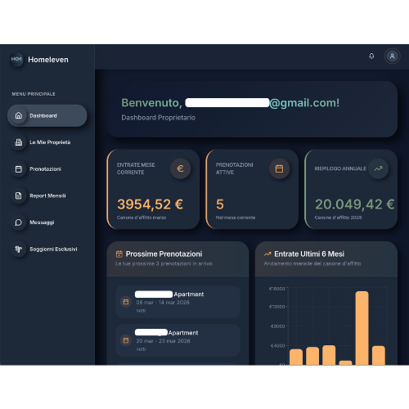Image resolution: width=409 pixels, height=409 pixels.
Task: Navigate to Soggiorni Esclusivi
Action: pos(47,249)
